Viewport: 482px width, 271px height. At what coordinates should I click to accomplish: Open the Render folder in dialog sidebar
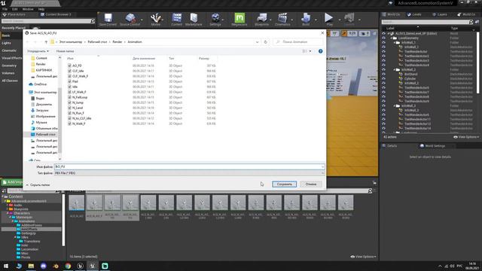click(41, 64)
